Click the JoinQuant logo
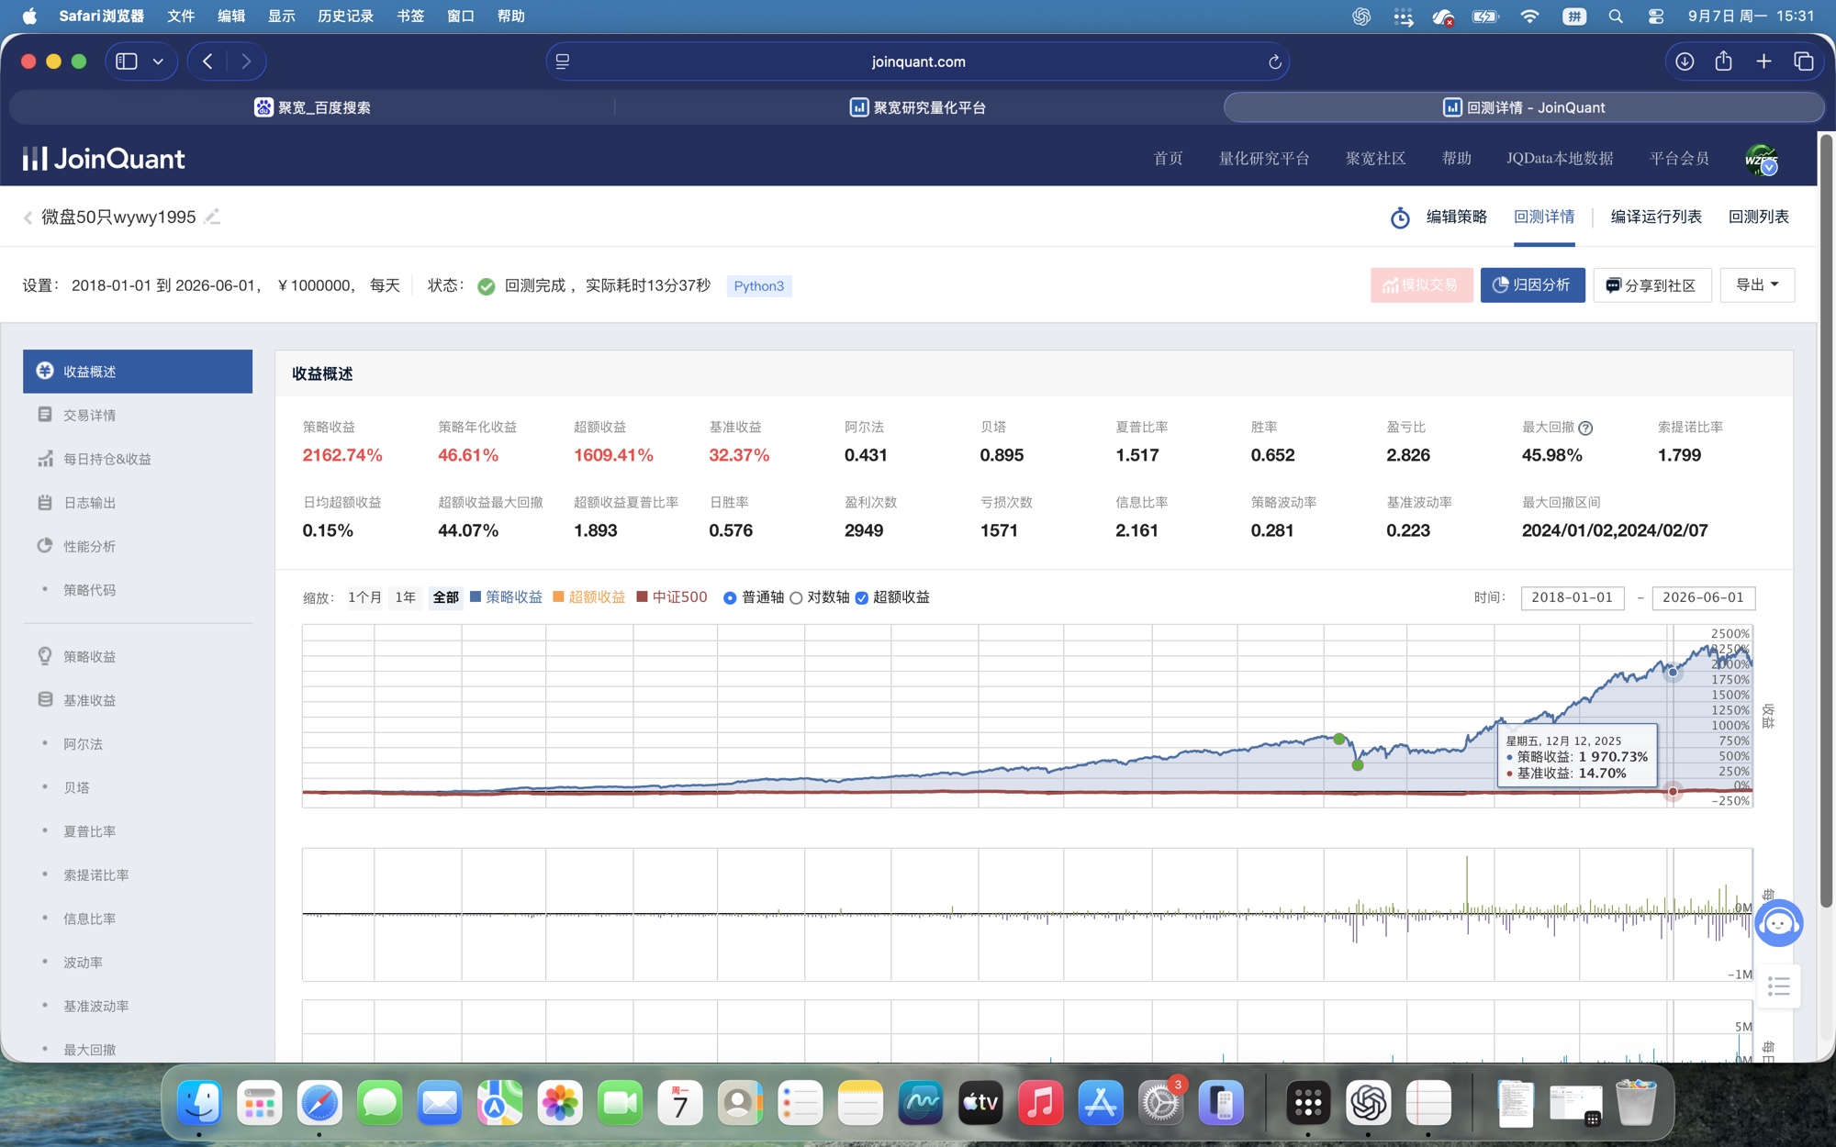 coord(104,159)
